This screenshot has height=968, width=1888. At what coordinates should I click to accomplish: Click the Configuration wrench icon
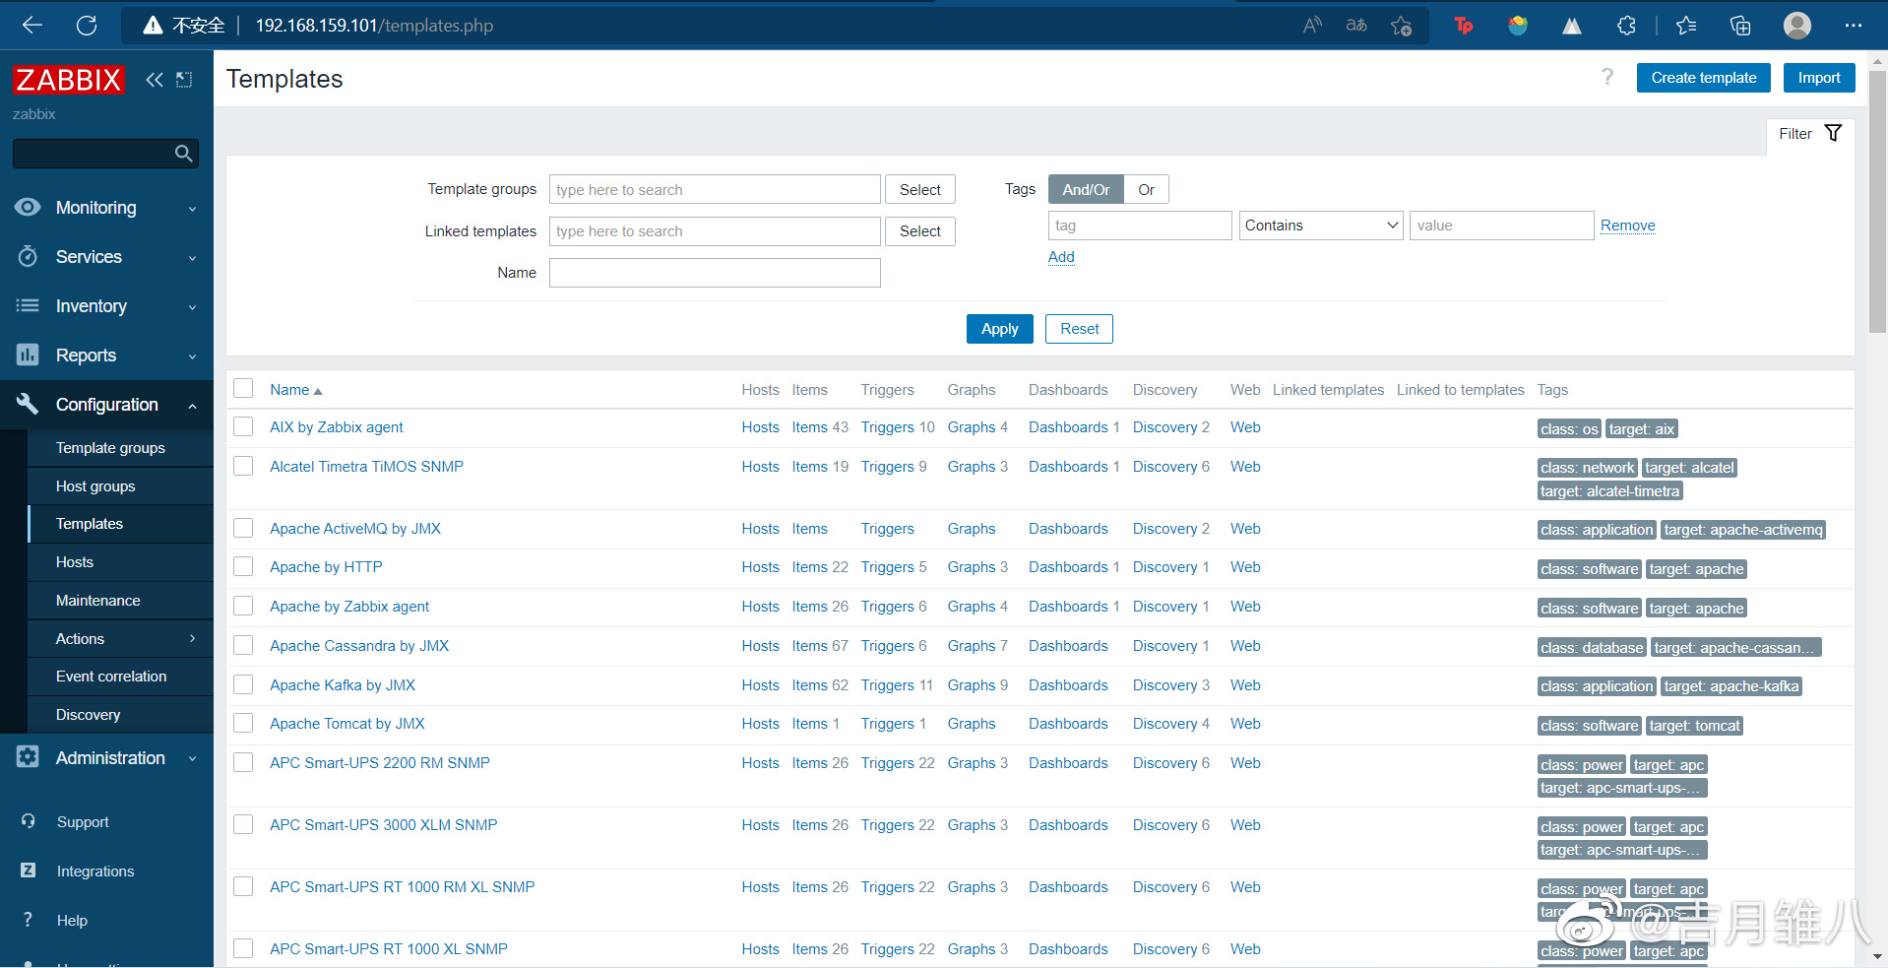point(28,404)
